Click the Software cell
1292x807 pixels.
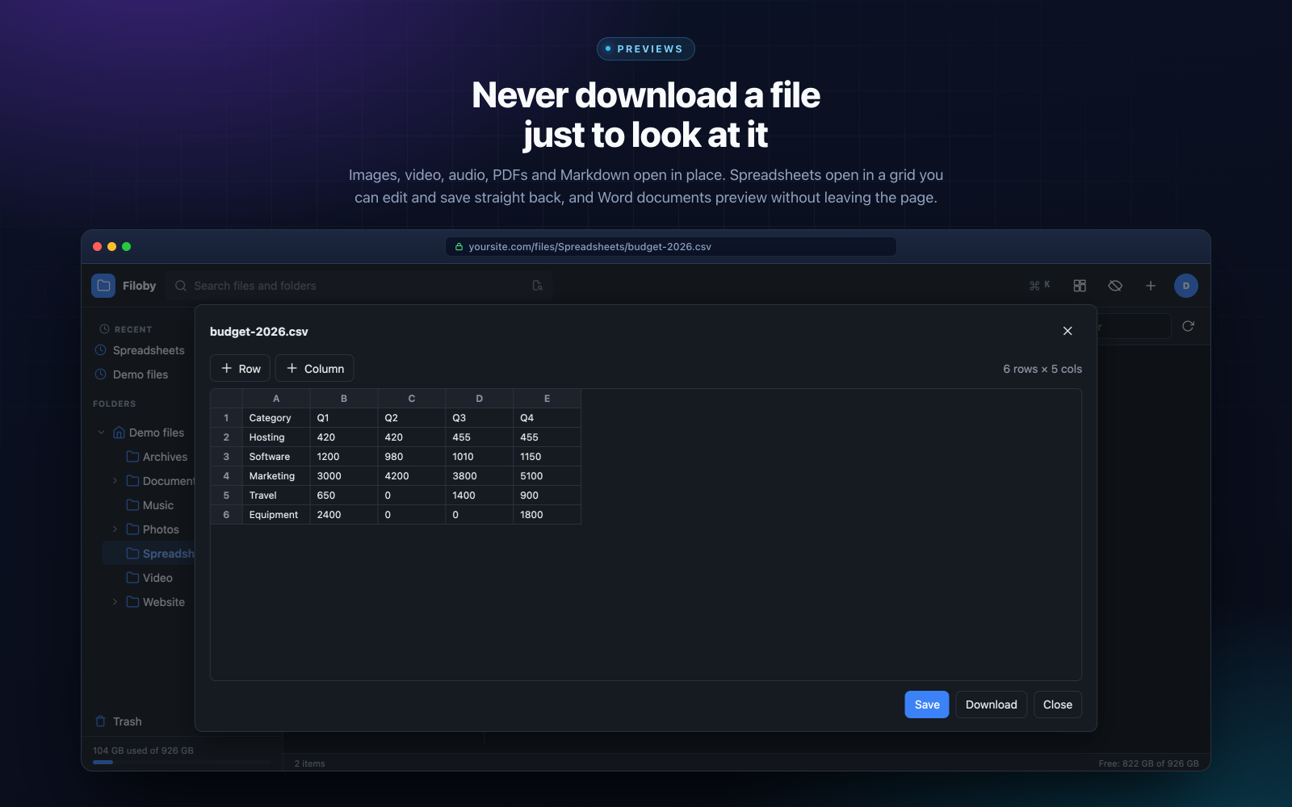point(276,457)
